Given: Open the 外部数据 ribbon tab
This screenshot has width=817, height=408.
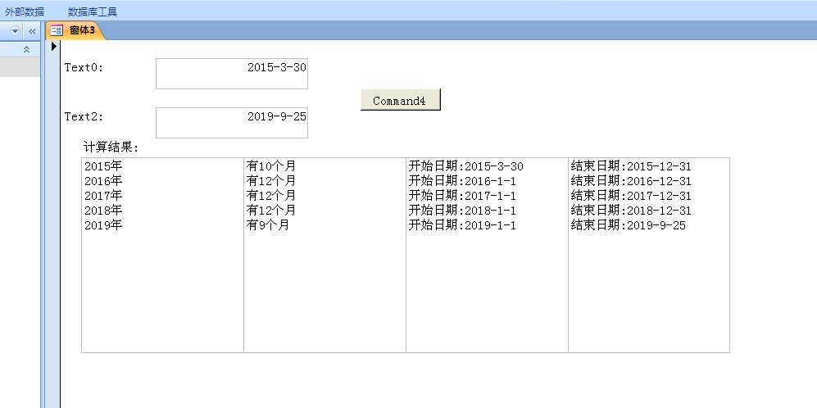Looking at the screenshot, I should point(25,11).
